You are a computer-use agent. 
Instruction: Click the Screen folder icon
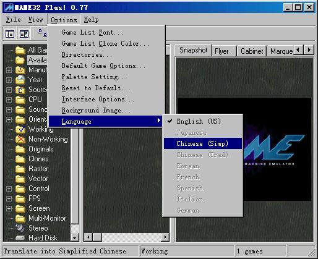coord(20,208)
